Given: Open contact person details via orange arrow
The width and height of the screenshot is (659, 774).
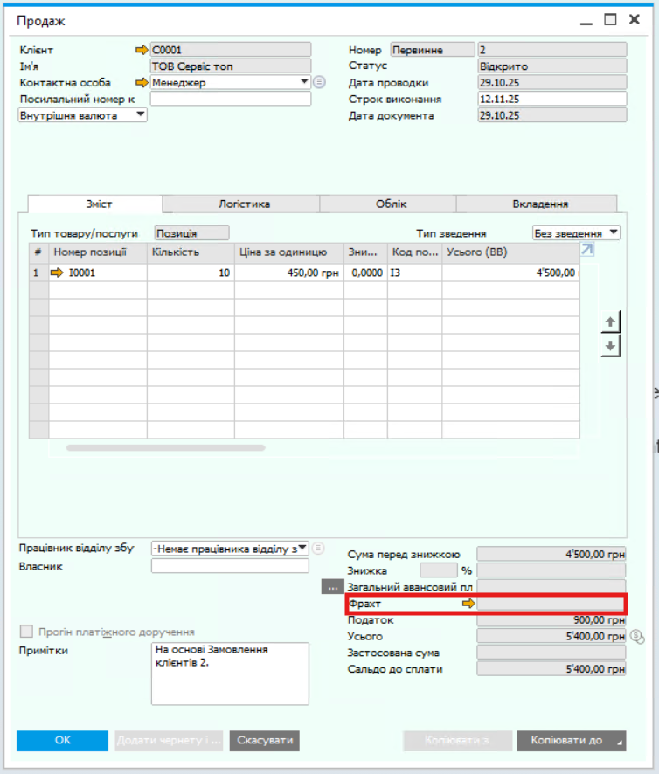Looking at the screenshot, I should tap(142, 83).
